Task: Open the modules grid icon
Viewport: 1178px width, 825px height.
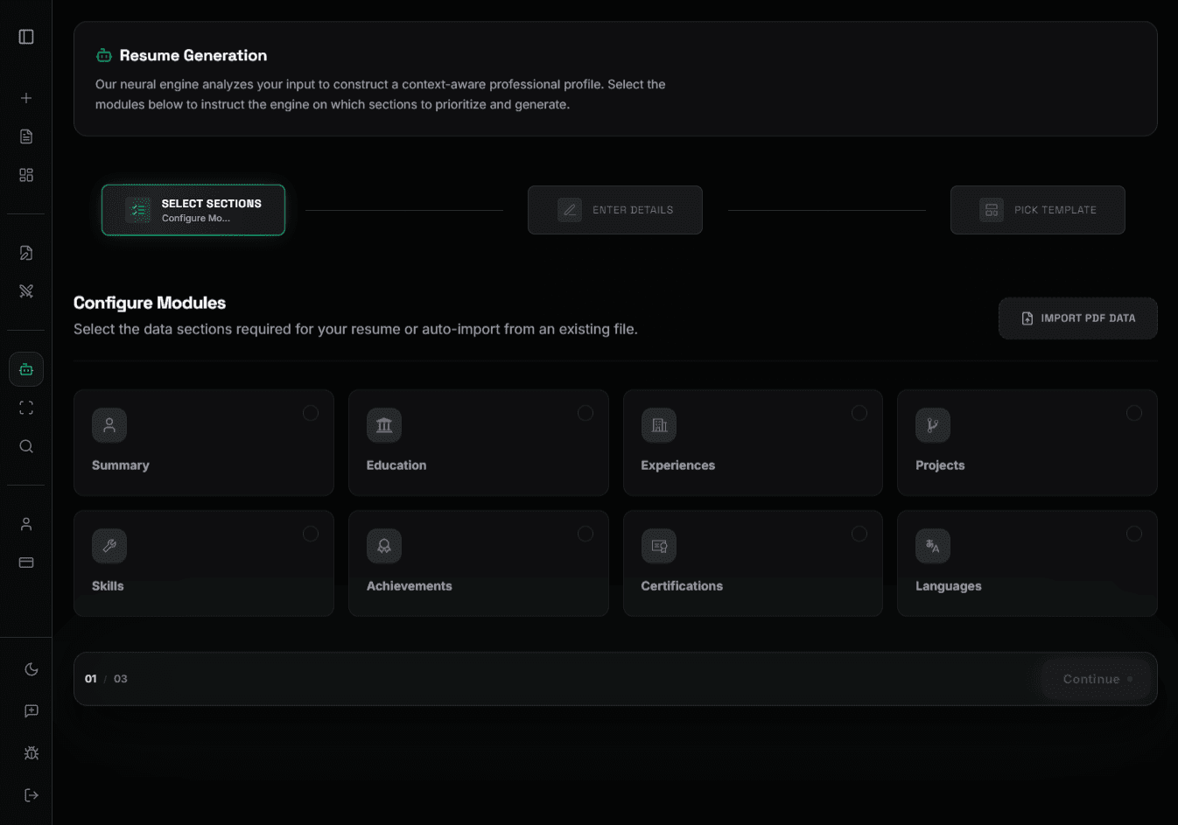Action: (x=25, y=174)
